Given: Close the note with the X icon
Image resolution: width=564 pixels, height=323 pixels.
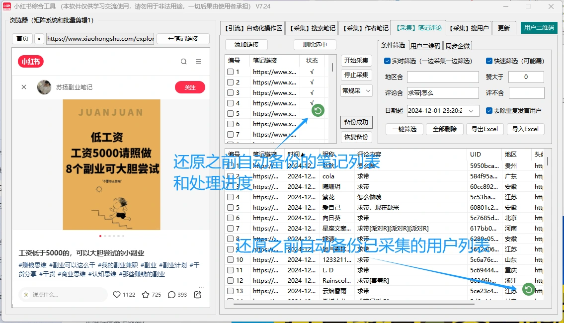Looking at the screenshot, I should click(24, 87).
